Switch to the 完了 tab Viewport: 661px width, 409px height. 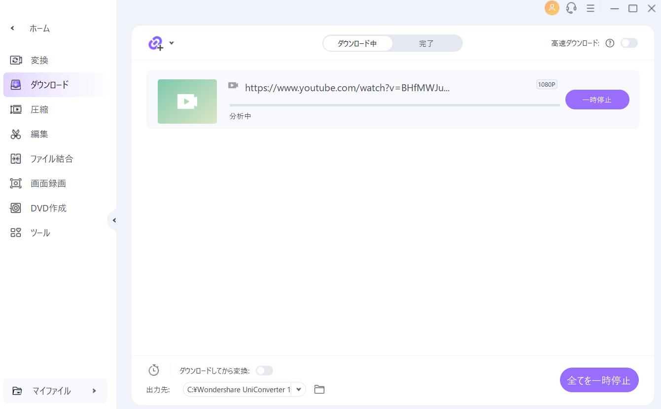[x=426, y=43]
